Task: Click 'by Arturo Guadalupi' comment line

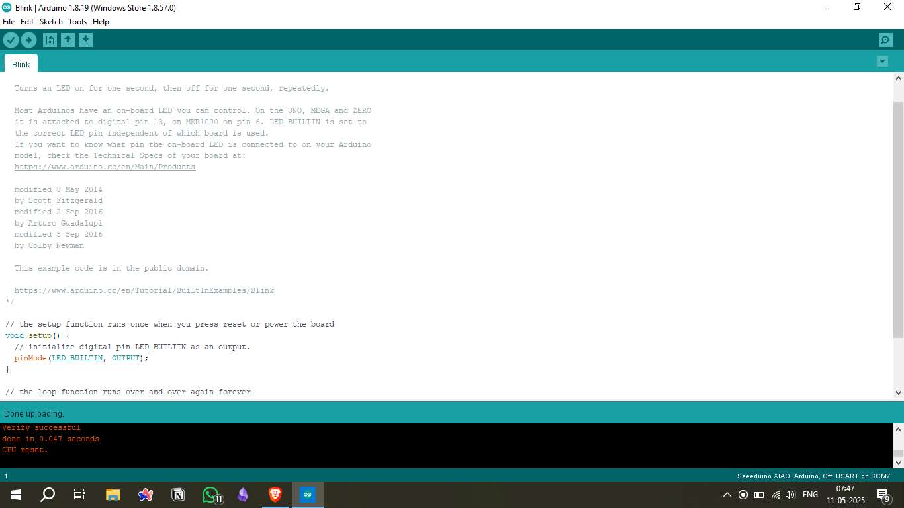Action: pyautogui.click(x=58, y=224)
